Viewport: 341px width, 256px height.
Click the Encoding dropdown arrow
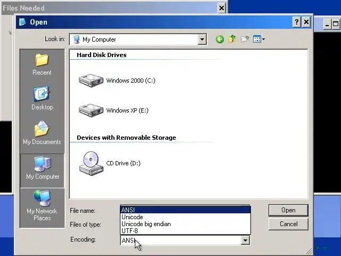coord(245,241)
